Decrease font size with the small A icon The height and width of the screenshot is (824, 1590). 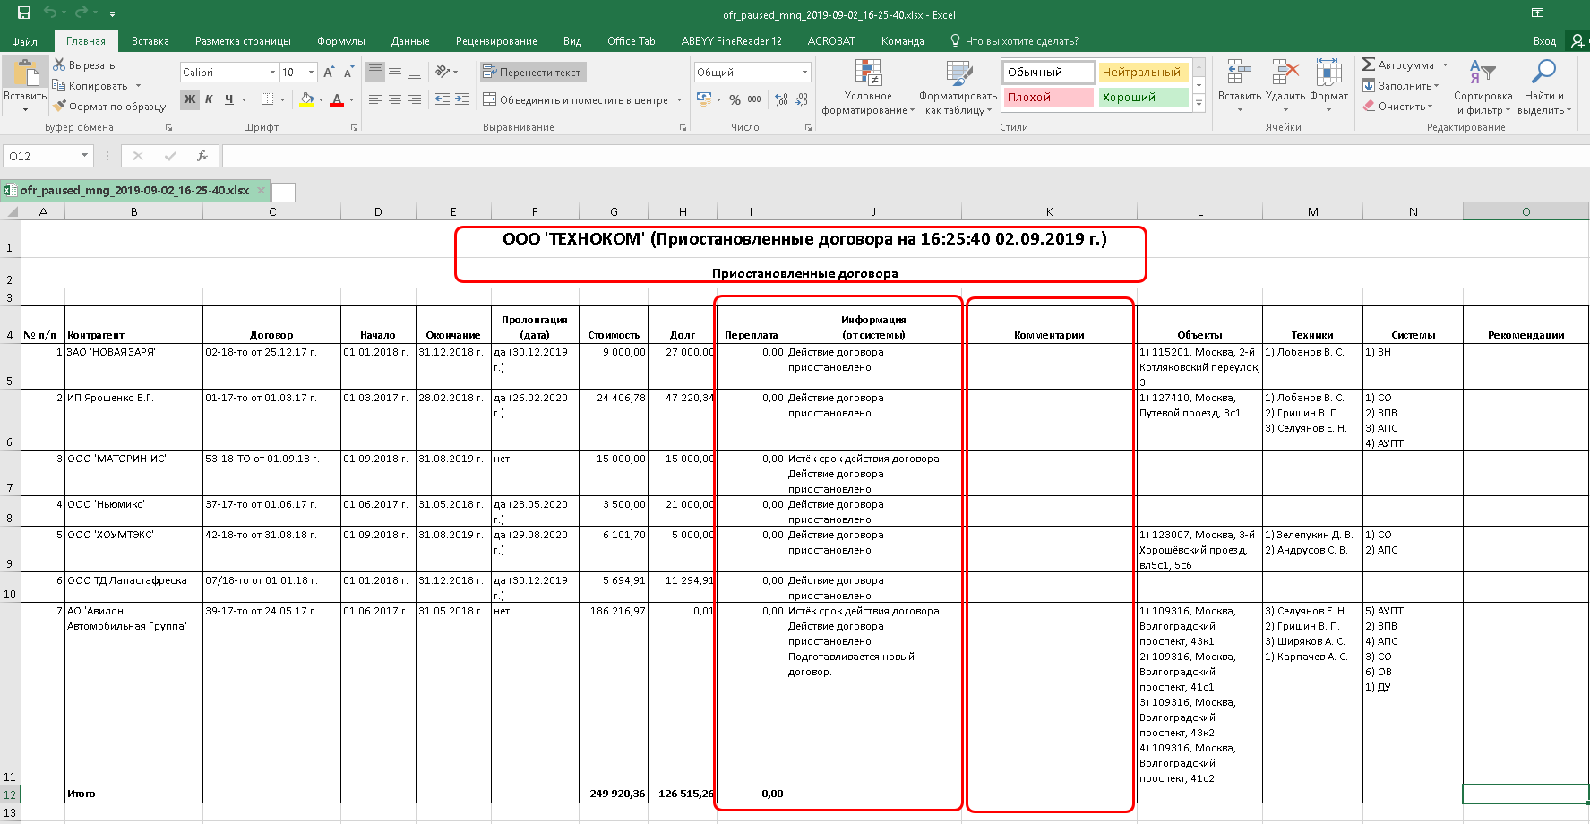[x=348, y=72]
